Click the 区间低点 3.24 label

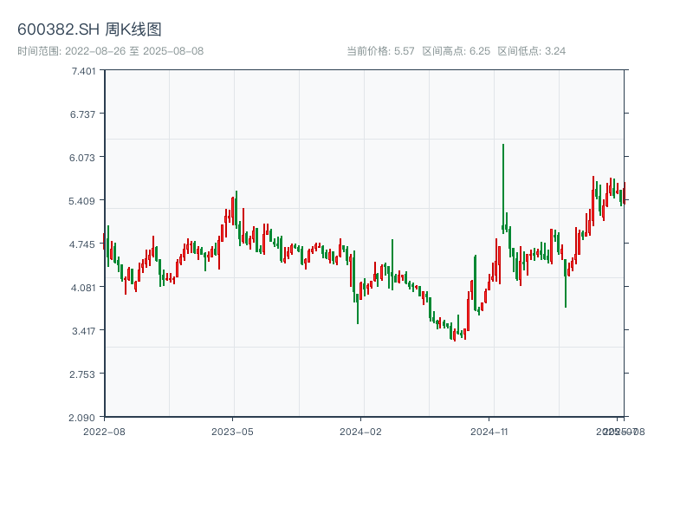[x=531, y=51]
